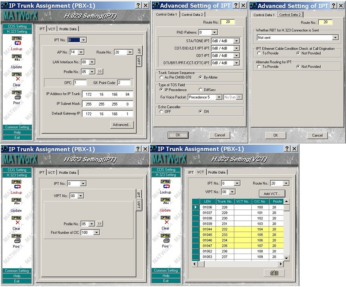Screen dimensions: 346x287
Task: Select Not Provided for Alternate Routing for IPT
Action: (298, 66)
